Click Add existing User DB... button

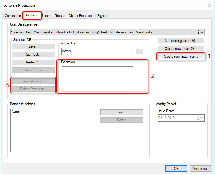coord(181,41)
